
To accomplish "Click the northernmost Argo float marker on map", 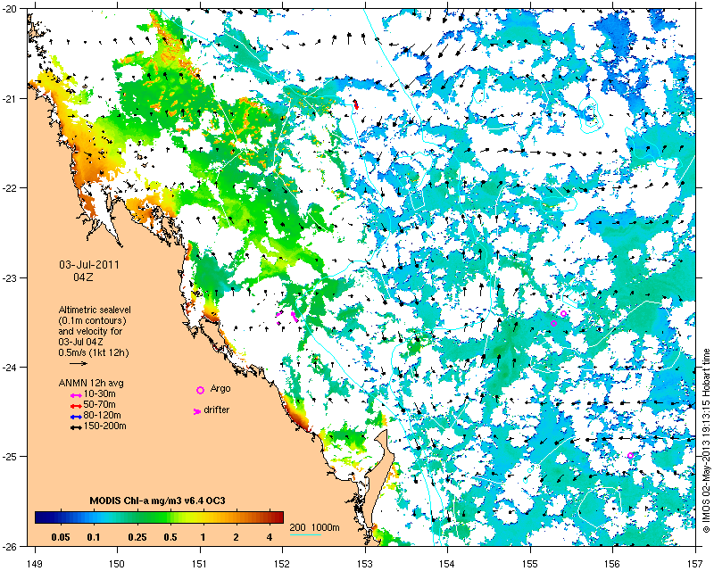I will pyautogui.click(x=563, y=314).
